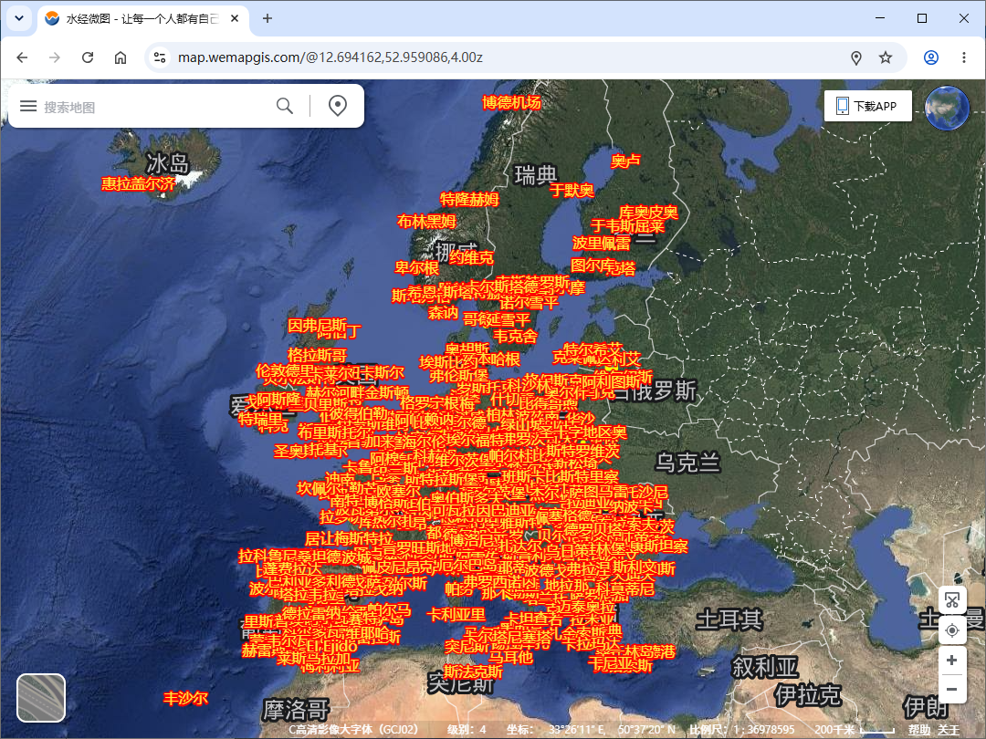Click the 斯法克斯 map label
Viewport: 986px width, 739px height.
473,671
